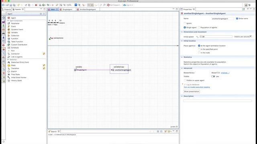Select the Single agent radio button
Image resolution: width=257 pixels, height=144 pixels.
coord(185,28)
